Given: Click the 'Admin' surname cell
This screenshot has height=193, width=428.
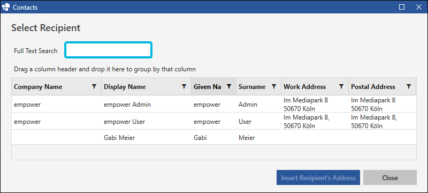Looking at the screenshot, I should [258, 104].
